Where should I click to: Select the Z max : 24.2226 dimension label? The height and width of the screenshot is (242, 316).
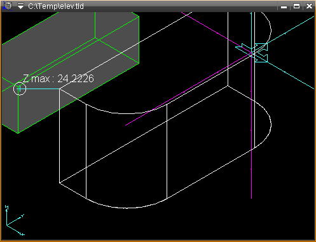[58, 78]
